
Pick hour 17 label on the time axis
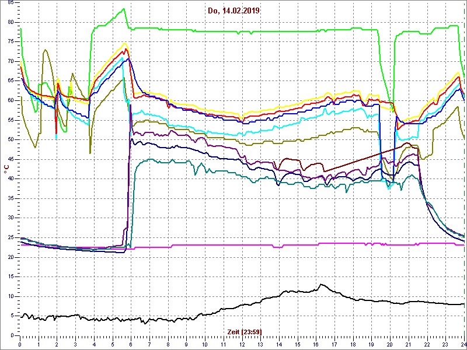[x=334, y=344]
